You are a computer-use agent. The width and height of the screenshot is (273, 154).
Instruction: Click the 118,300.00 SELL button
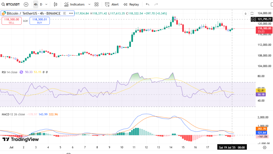click(11, 20)
